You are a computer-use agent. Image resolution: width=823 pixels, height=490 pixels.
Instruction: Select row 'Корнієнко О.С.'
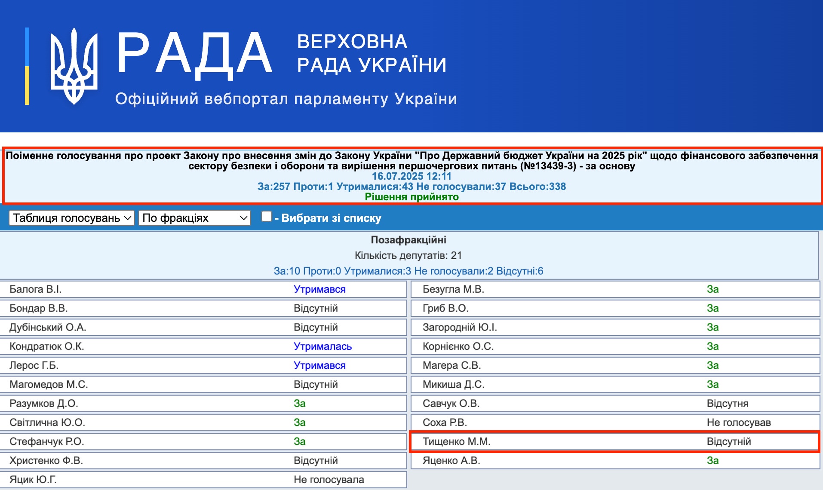click(615, 346)
